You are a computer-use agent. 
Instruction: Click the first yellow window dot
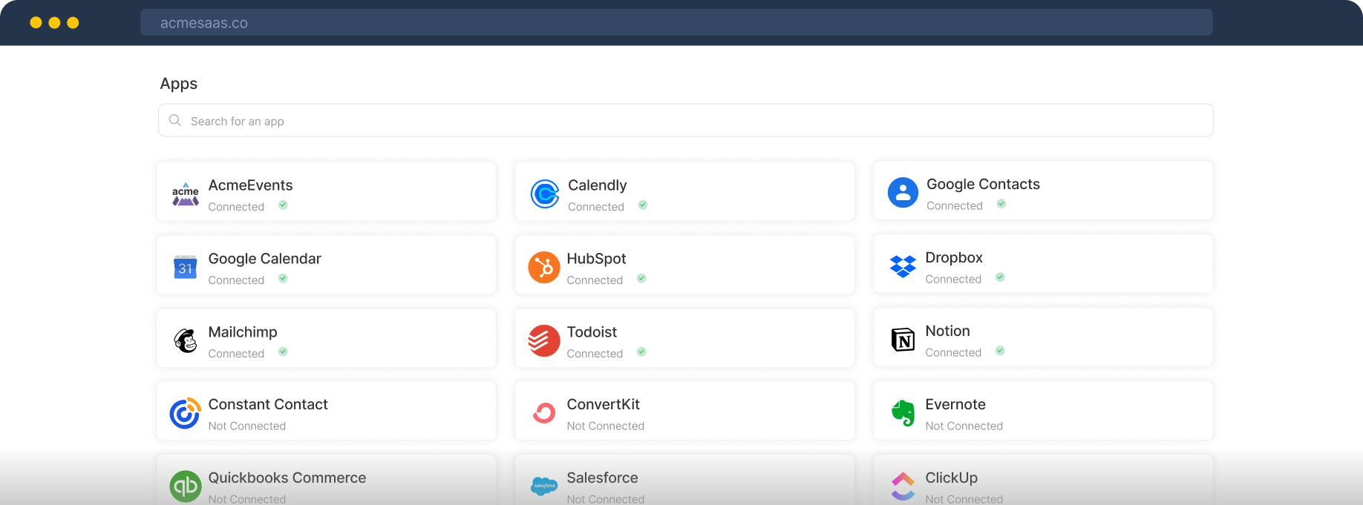(36, 22)
